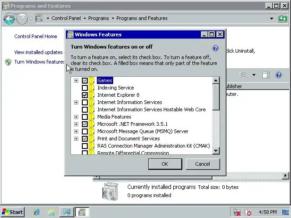The width and height of the screenshot is (291, 218).
Task: Click the shield icon beside Turn Windows features
Action: click(8, 62)
